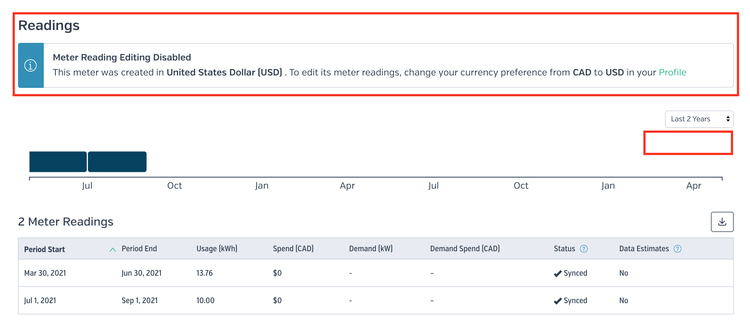Viewport: 750px width, 331px height.
Task: Select the Jun 30, 2021 period end cell
Action: (x=142, y=273)
